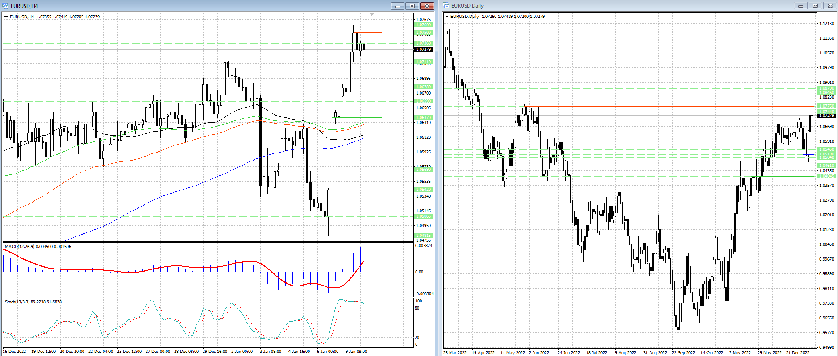Click the green 1.04815 level label
Screen dimensions: 838x356
(424, 236)
